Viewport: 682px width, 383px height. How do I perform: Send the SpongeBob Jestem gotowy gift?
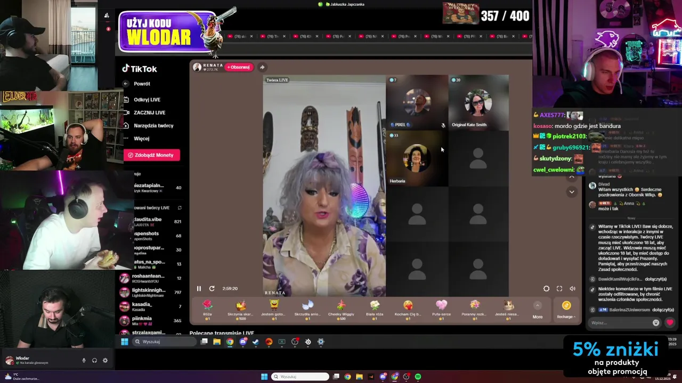[274, 309]
